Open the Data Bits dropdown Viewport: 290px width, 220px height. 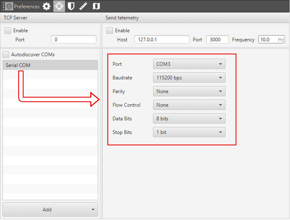[x=189, y=119]
